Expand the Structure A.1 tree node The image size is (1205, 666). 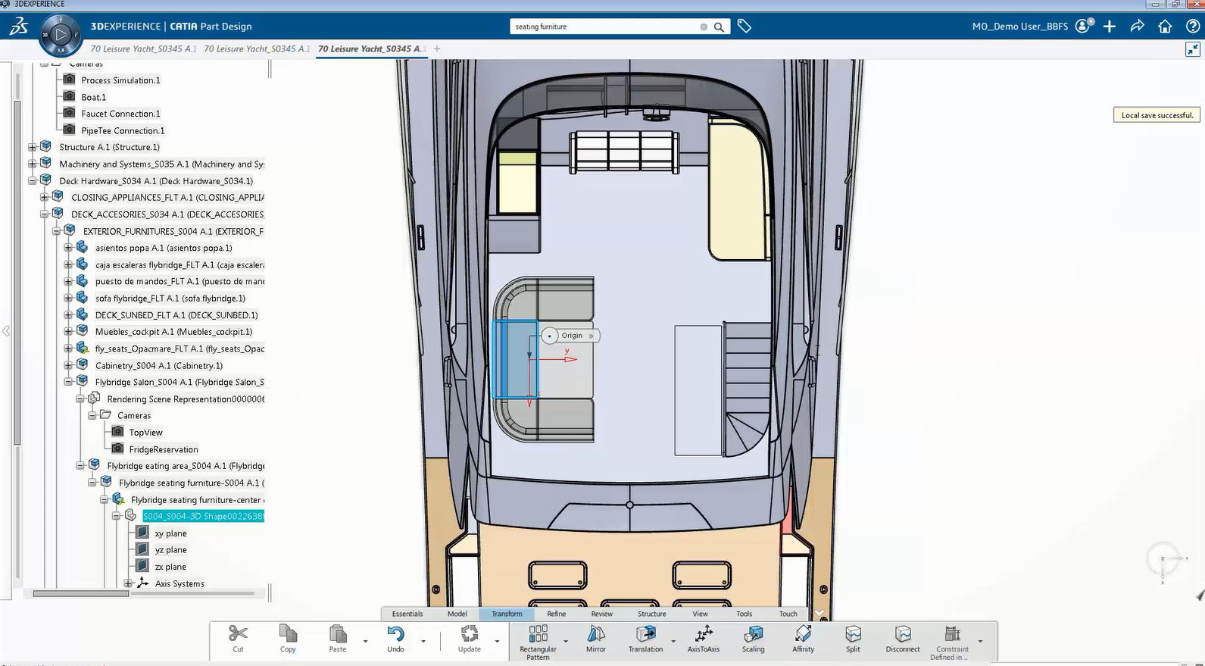tap(33, 147)
